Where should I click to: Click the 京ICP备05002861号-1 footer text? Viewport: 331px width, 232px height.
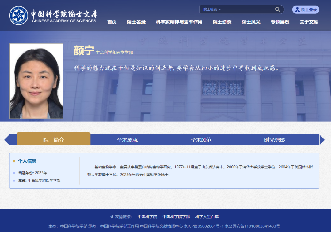[204, 226]
